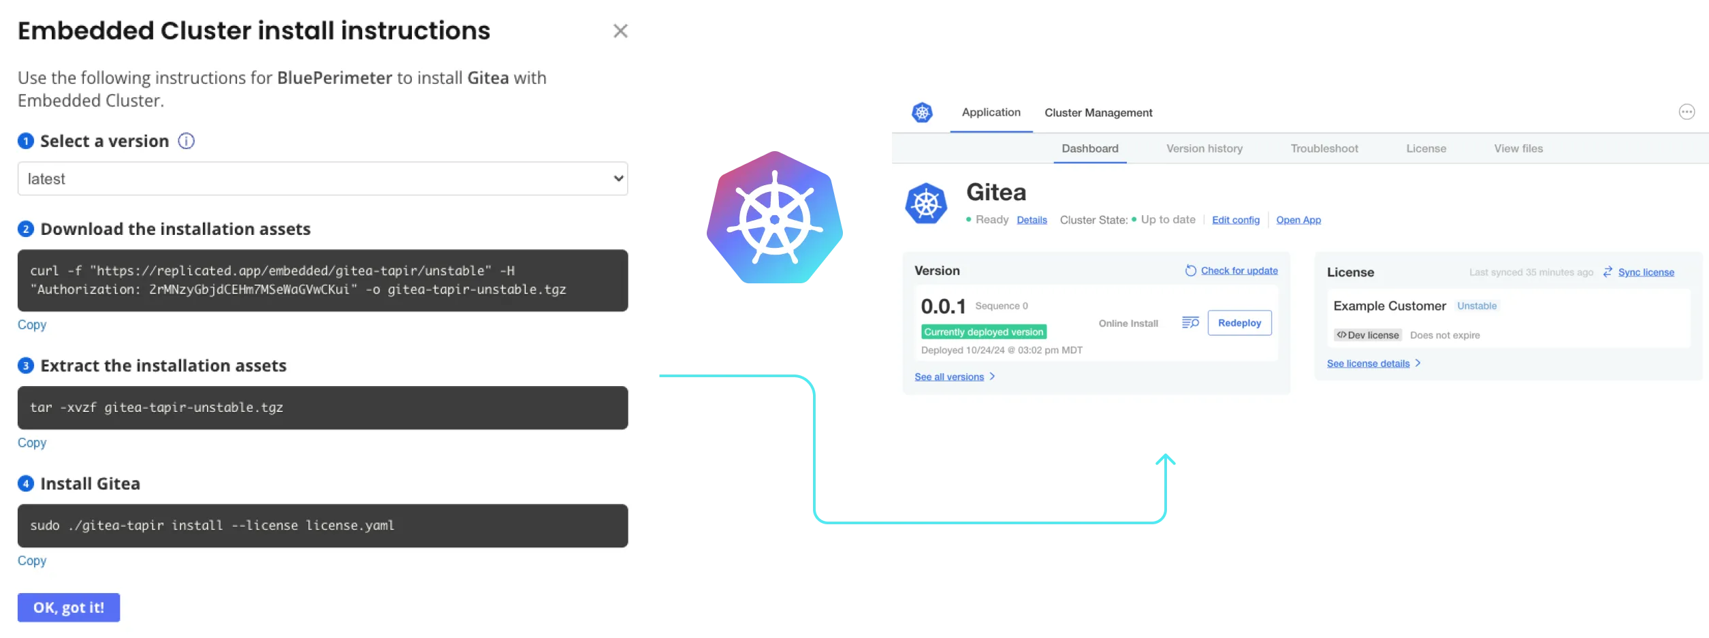The image size is (1709, 638).
Task: Copy the tar extract command
Action: [x=32, y=443]
